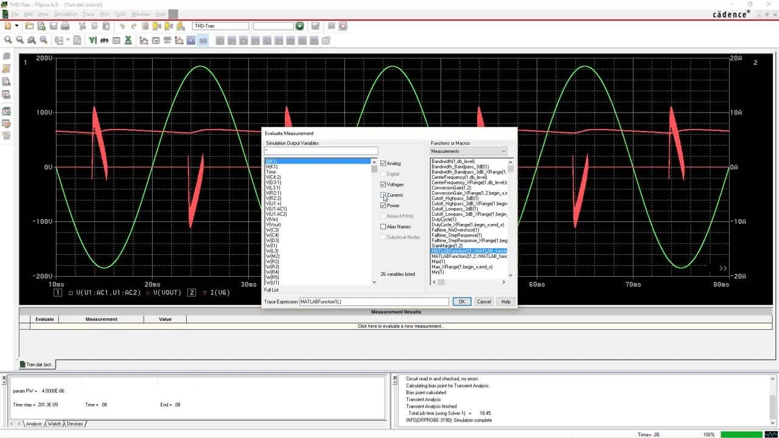Switch to the Watch tab
Image resolution: width=779 pixels, height=438 pixels.
click(x=54, y=423)
